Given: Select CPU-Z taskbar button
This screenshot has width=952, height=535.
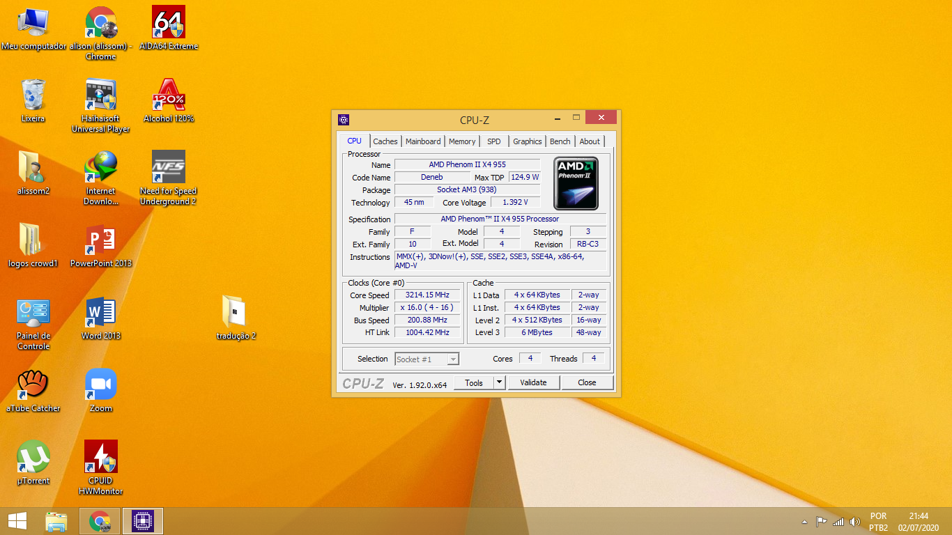Looking at the screenshot, I should (143, 521).
